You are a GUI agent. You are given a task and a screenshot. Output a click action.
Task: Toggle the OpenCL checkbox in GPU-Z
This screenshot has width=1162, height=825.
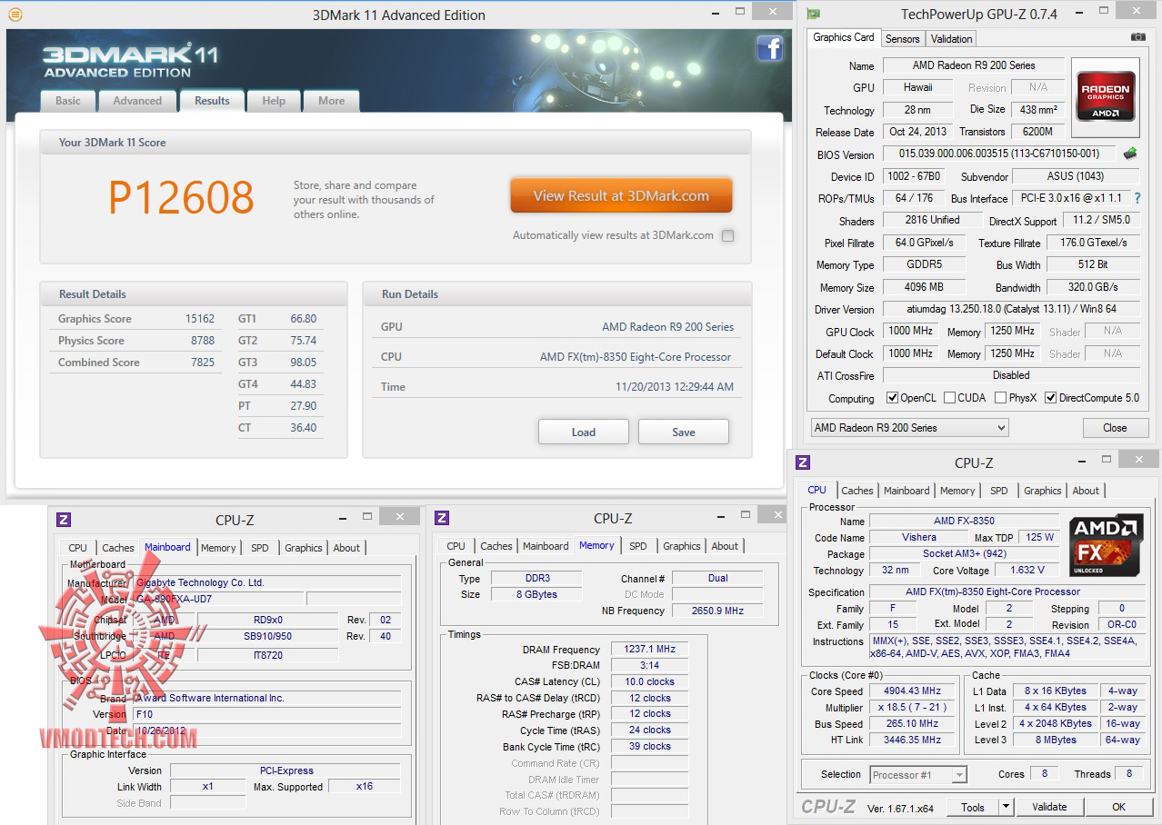click(893, 398)
